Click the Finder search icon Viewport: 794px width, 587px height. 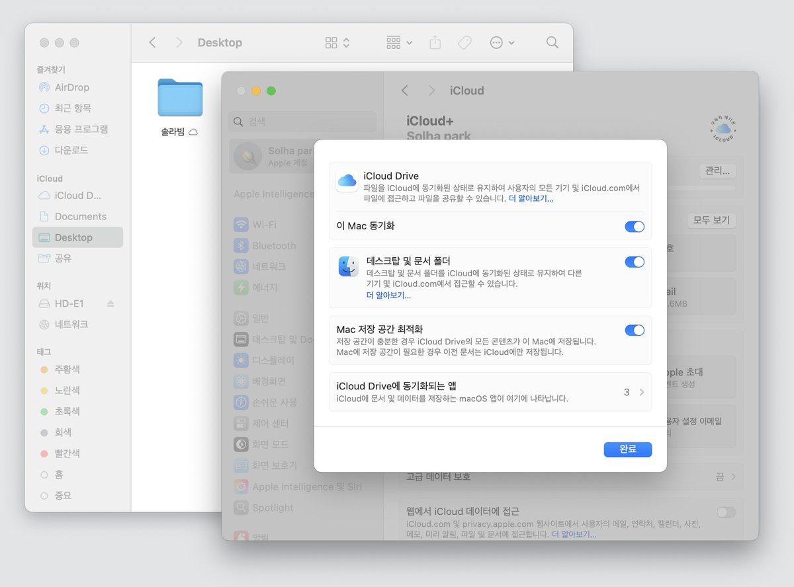pyautogui.click(x=552, y=42)
